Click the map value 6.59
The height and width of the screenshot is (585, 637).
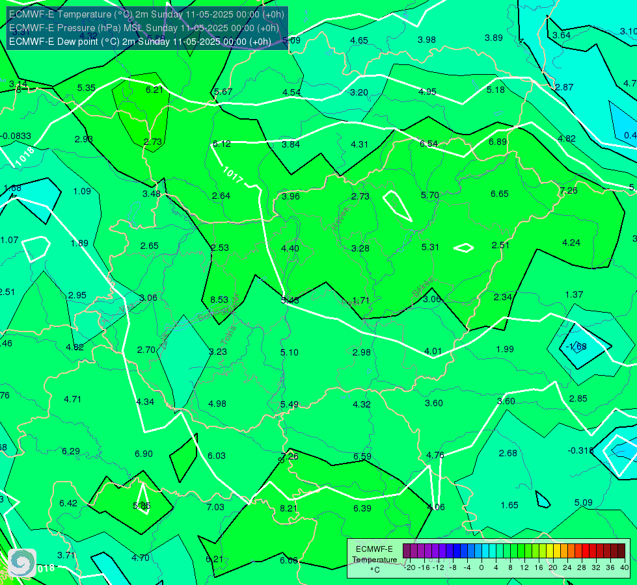click(362, 456)
